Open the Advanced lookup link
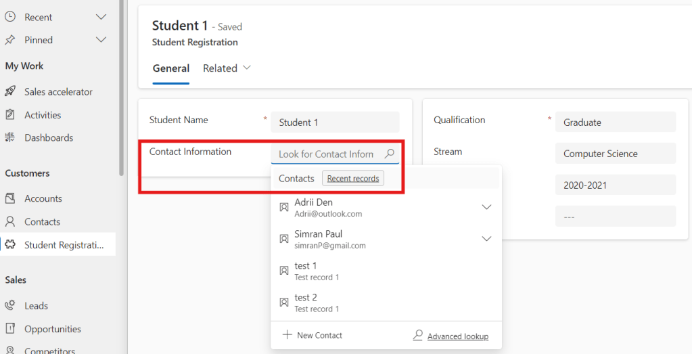Screen dimensions: 692x354 [x=457, y=336]
